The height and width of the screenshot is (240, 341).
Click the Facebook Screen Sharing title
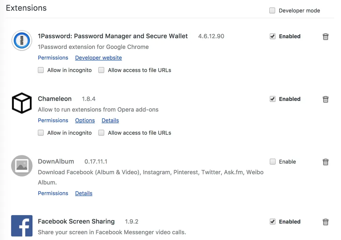(76, 221)
